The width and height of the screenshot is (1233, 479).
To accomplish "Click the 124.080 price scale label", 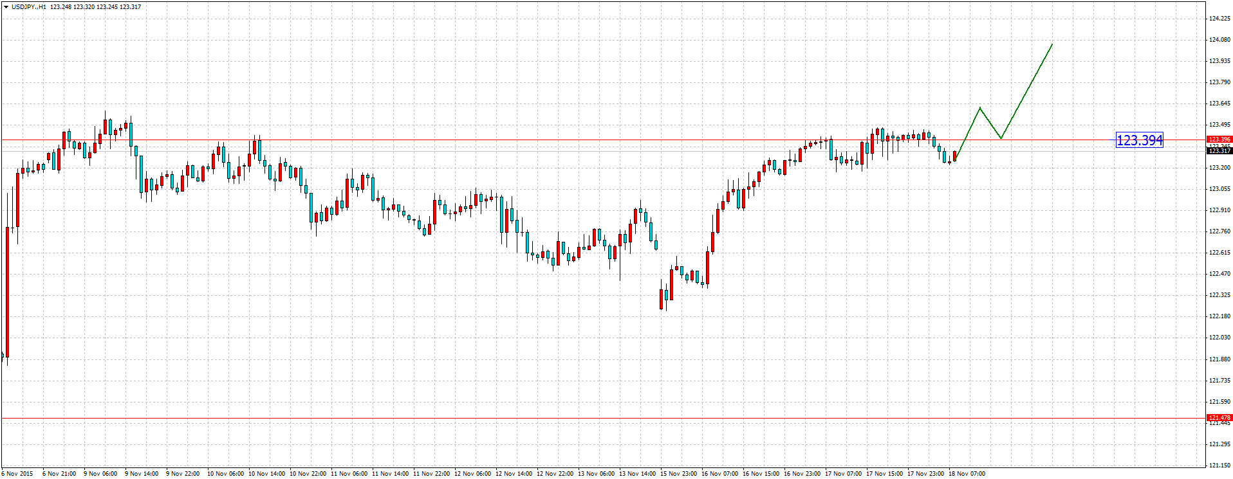I will pyautogui.click(x=1219, y=40).
